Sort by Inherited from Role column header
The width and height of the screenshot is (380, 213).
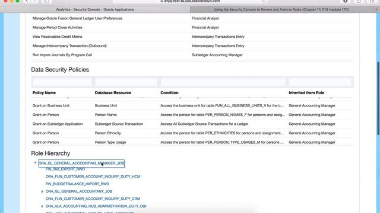pos(306,93)
